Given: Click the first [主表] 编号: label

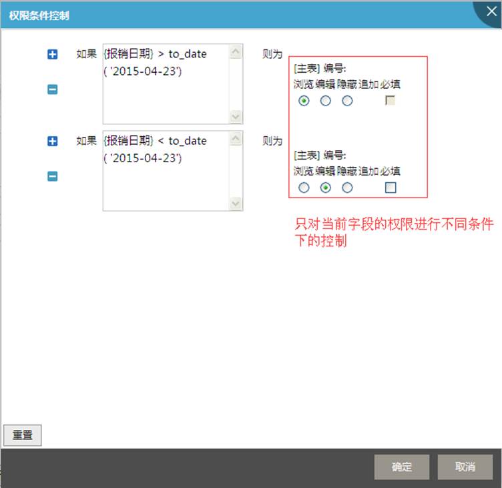Looking at the screenshot, I should coord(320,68).
